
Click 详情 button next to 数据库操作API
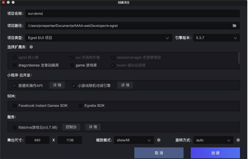pyautogui.click(x=57, y=85)
